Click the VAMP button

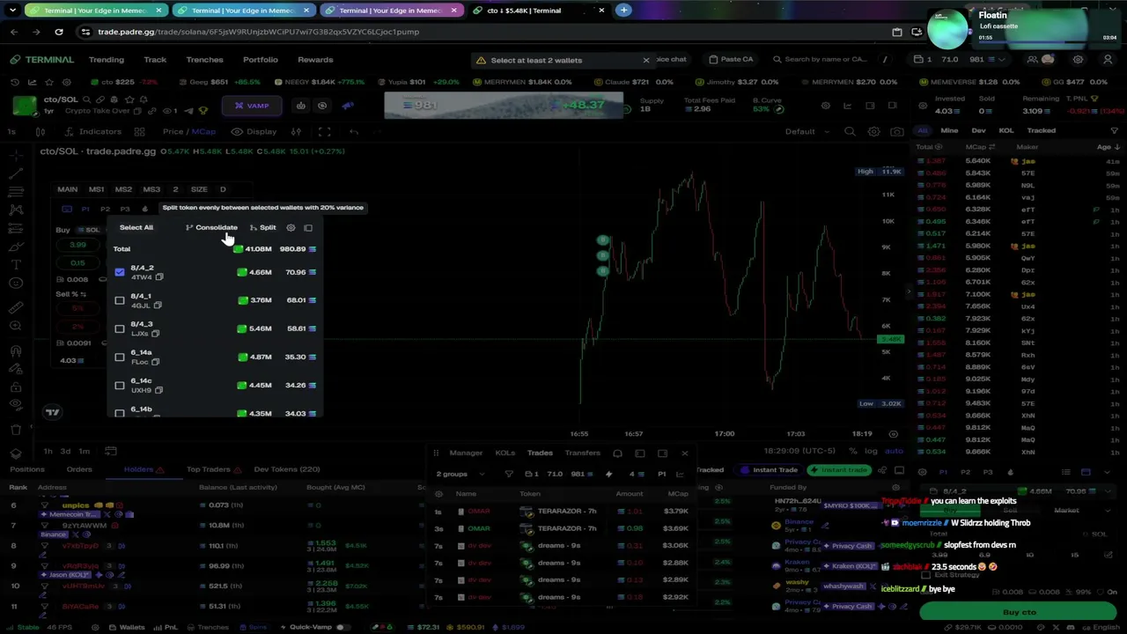[252, 106]
